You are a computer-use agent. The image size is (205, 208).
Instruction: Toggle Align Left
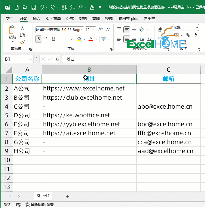click(x=119, y=39)
